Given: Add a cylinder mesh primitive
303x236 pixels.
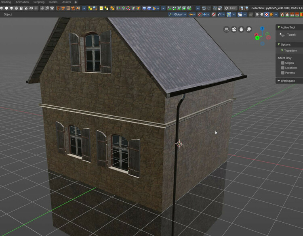Looking at the screenshot, I should (x=21, y=8).
